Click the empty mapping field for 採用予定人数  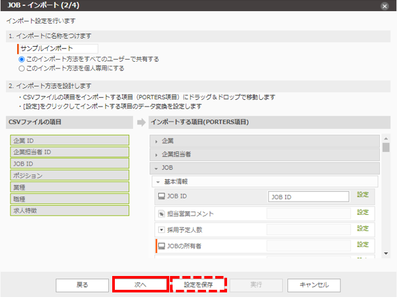coord(308,230)
